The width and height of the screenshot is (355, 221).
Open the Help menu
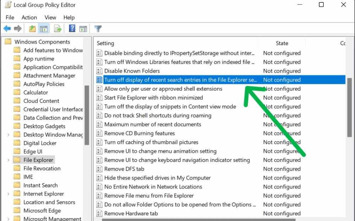(x=69, y=17)
